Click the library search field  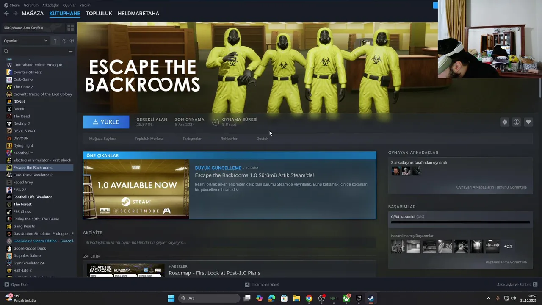click(35, 51)
